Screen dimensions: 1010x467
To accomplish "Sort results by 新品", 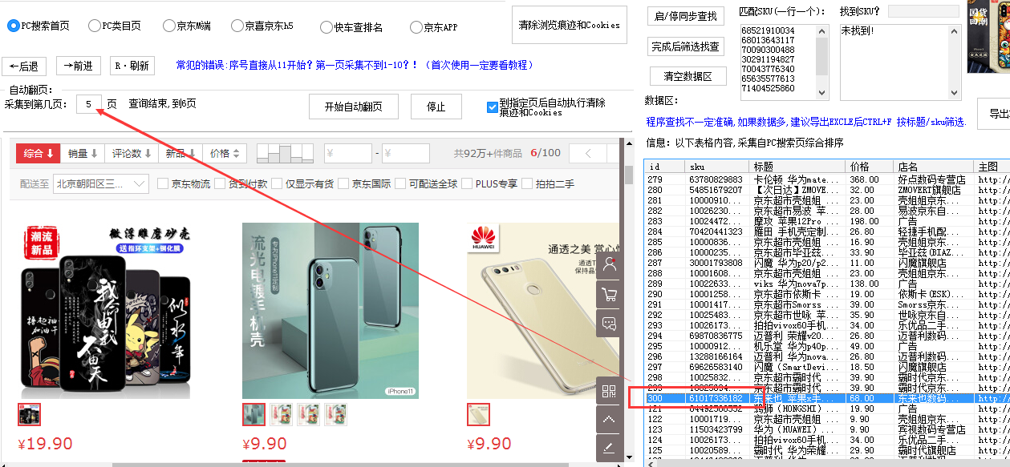I will [x=181, y=154].
